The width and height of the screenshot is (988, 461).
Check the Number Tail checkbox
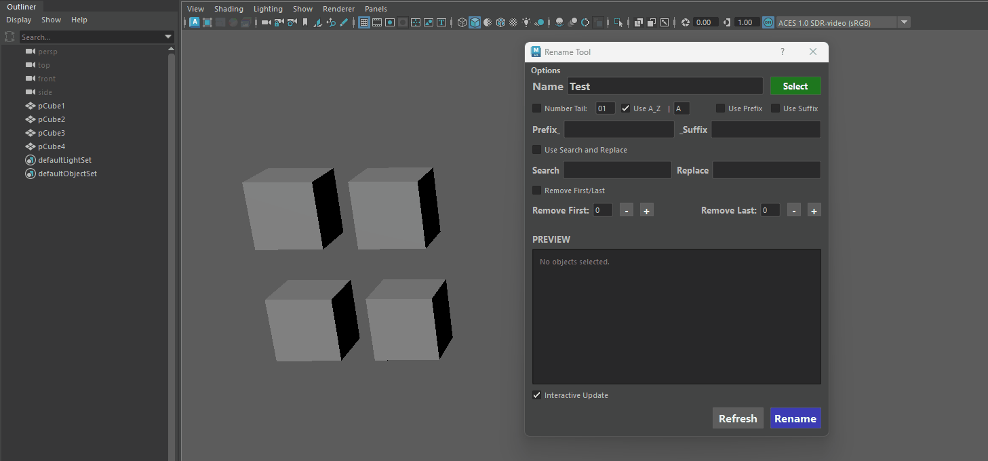coord(537,108)
